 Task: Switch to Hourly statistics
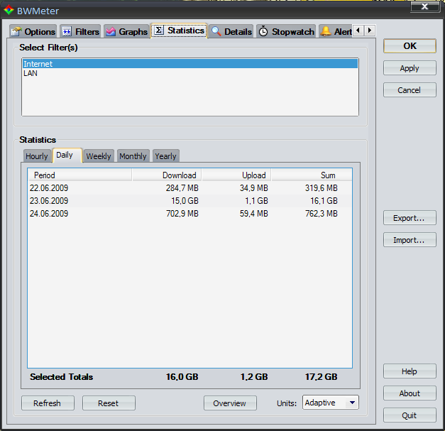point(37,156)
